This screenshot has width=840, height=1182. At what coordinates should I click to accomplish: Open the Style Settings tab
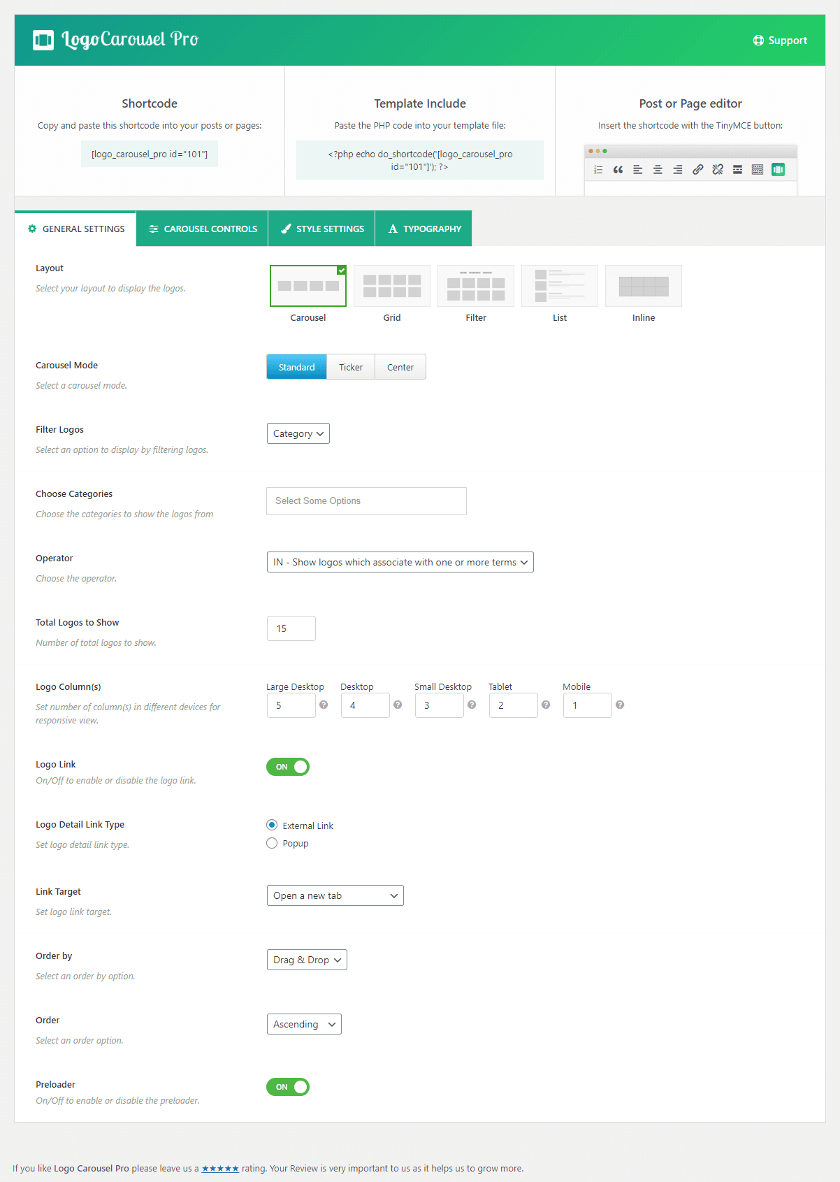tap(322, 229)
